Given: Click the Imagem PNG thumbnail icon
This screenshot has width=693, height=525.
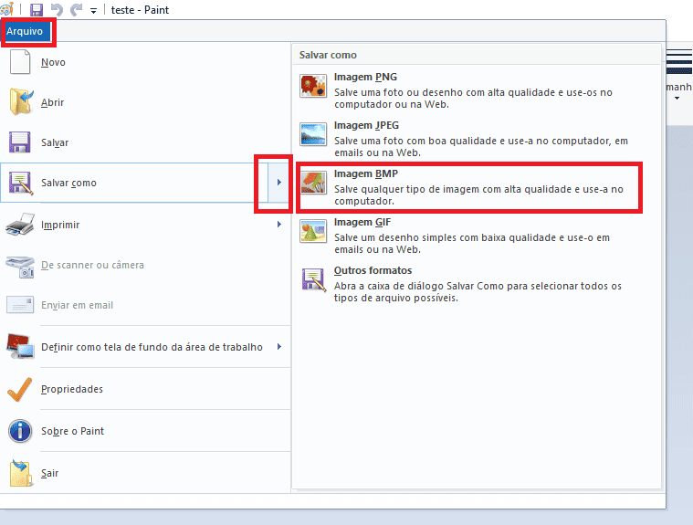Looking at the screenshot, I should tap(313, 86).
